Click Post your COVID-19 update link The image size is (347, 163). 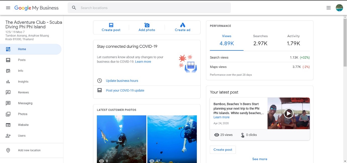pos(125,91)
